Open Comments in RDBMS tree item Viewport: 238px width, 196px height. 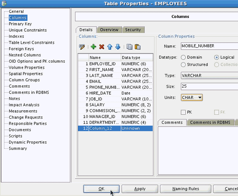click(x=29, y=92)
